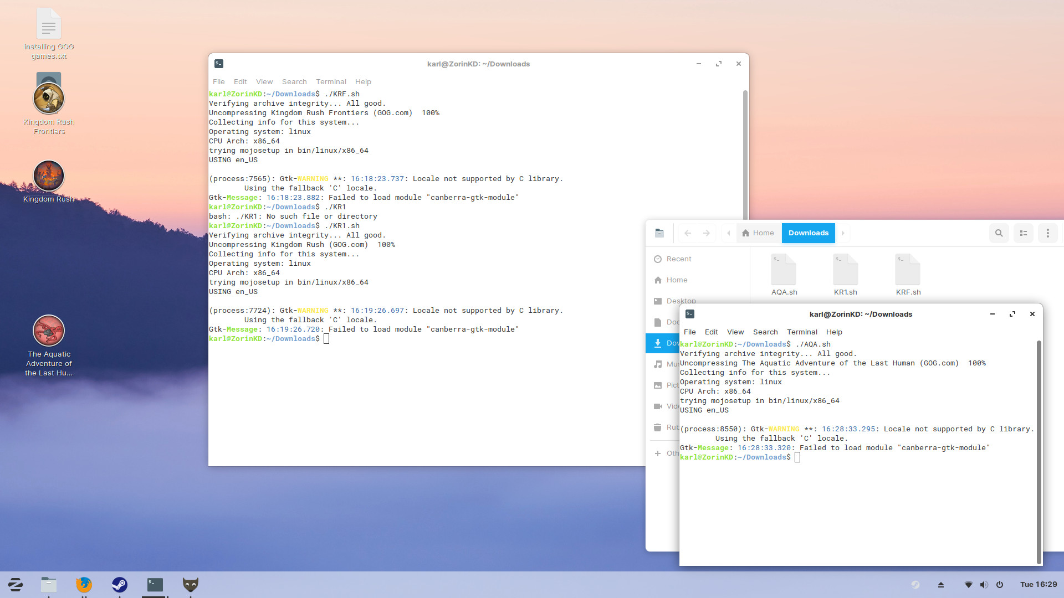
Task: Expand path bar right arrow in Files
Action: [x=843, y=233]
